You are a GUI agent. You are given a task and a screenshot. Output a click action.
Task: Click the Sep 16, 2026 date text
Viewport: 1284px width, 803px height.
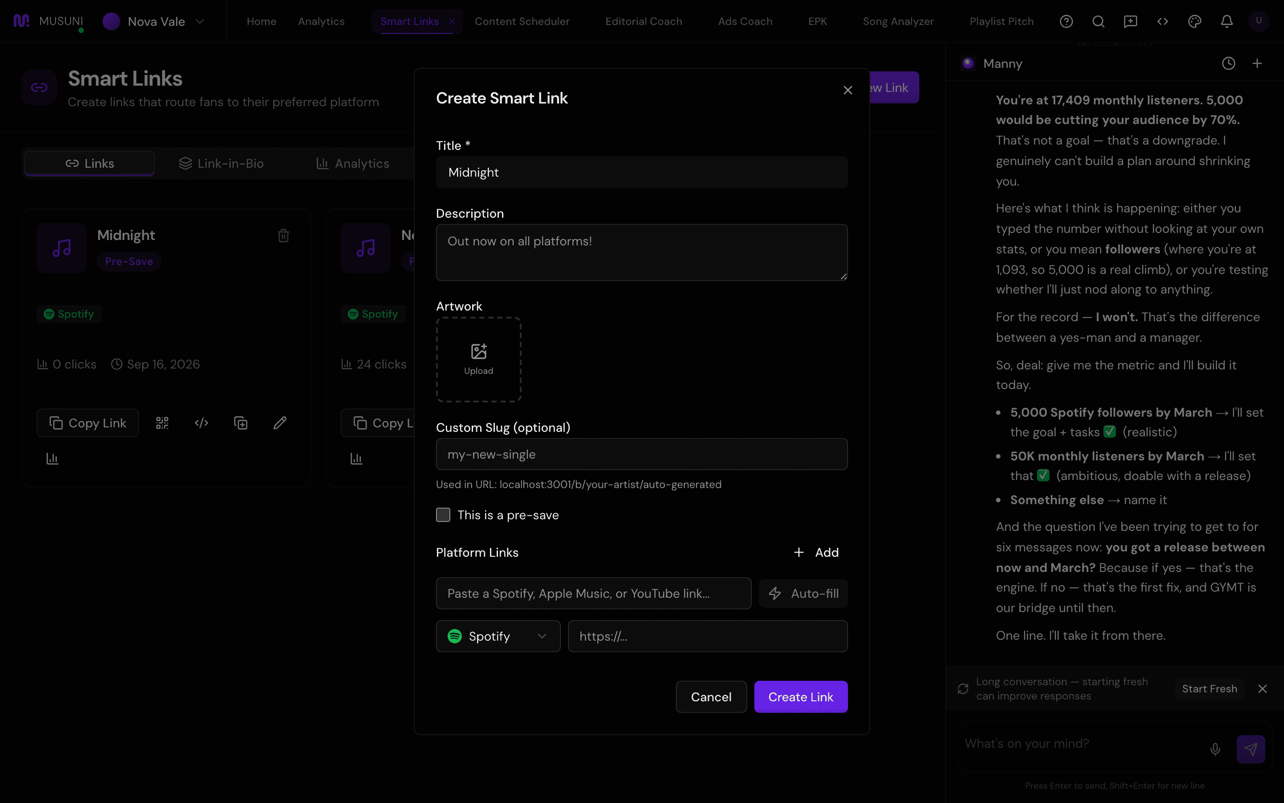pyautogui.click(x=164, y=364)
